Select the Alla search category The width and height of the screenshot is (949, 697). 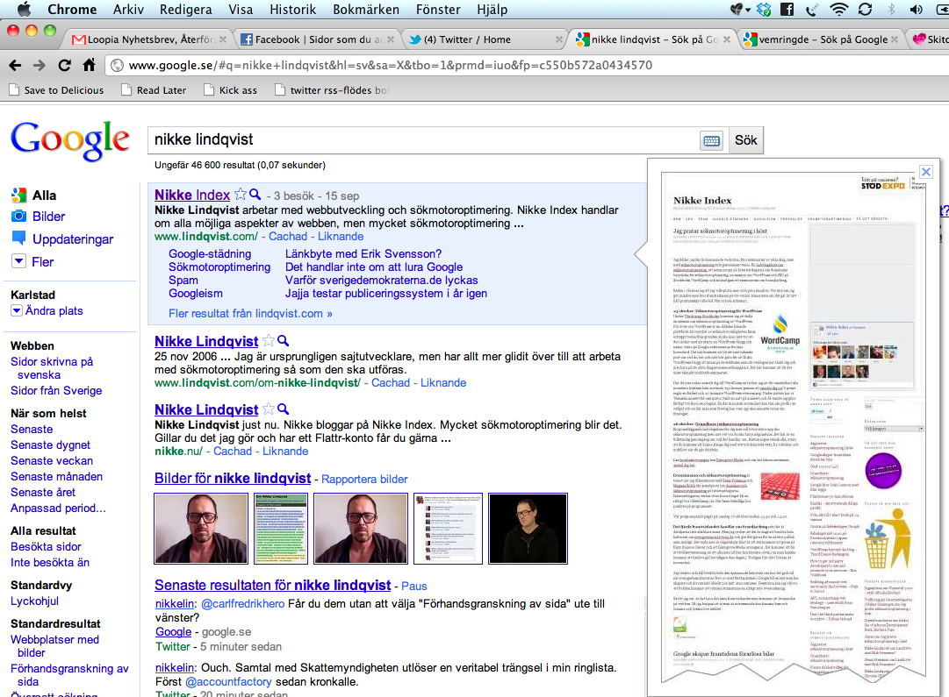point(44,196)
